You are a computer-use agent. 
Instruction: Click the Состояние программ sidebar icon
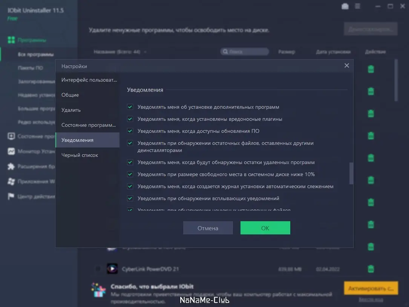11,136
